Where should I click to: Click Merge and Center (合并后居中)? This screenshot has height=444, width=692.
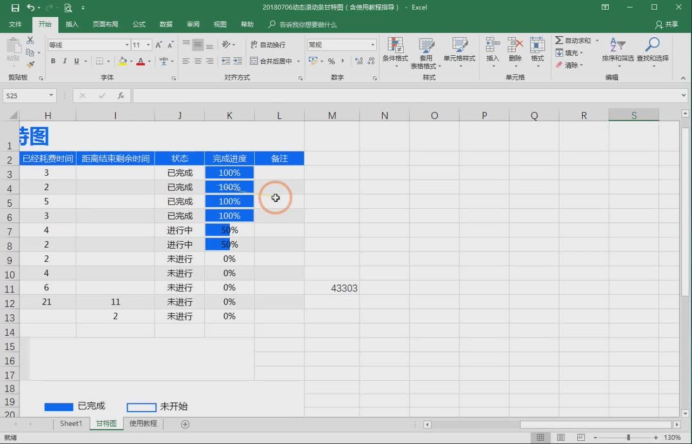(x=271, y=61)
